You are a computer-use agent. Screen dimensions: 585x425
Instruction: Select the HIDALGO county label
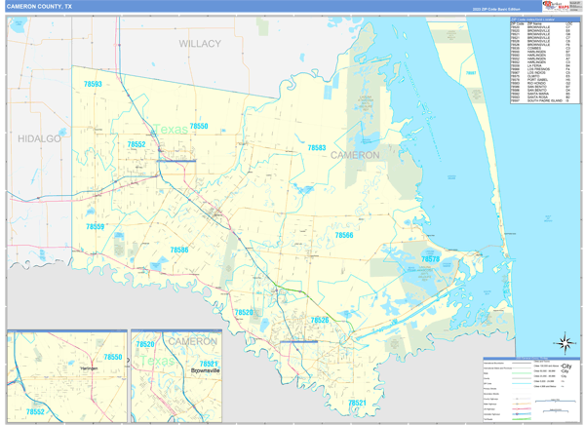point(40,138)
